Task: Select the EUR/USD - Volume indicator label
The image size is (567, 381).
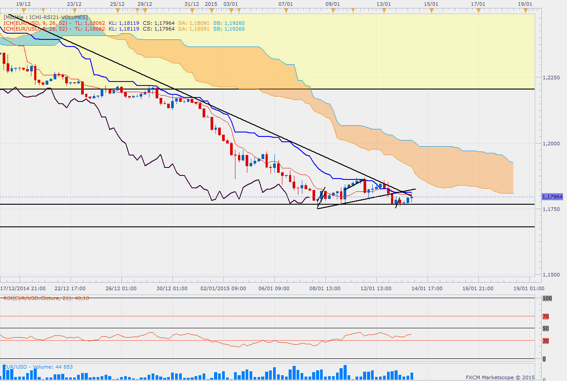Action: 38,367
